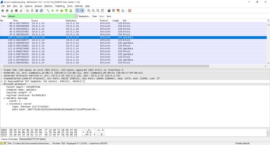Go back in packet history
The width and height of the screenshot is (270, 145).
(x=52, y=11)
